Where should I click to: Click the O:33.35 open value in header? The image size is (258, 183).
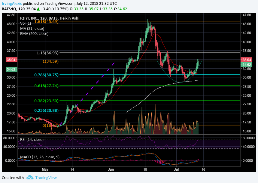coord(77,9)
